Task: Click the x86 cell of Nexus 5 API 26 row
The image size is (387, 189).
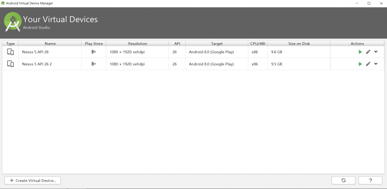Action: 258,52
